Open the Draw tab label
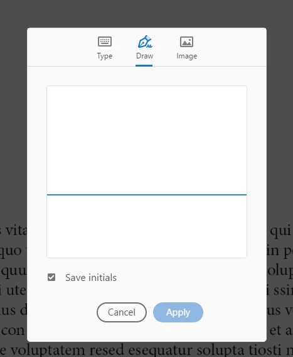Image resolution: width=293 pixels, height=357 pixels. (x=144, y=56)
